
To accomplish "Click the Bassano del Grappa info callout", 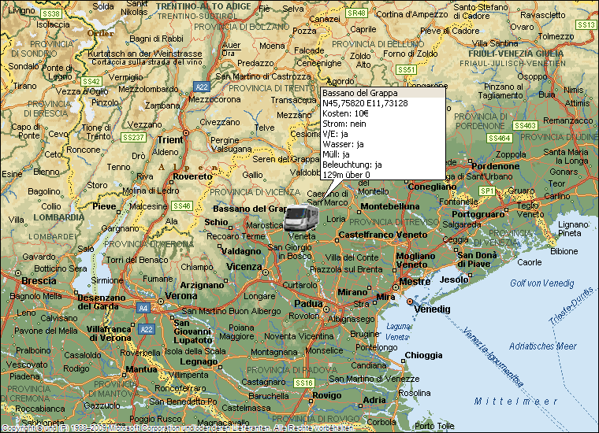I will coord(382,132).
